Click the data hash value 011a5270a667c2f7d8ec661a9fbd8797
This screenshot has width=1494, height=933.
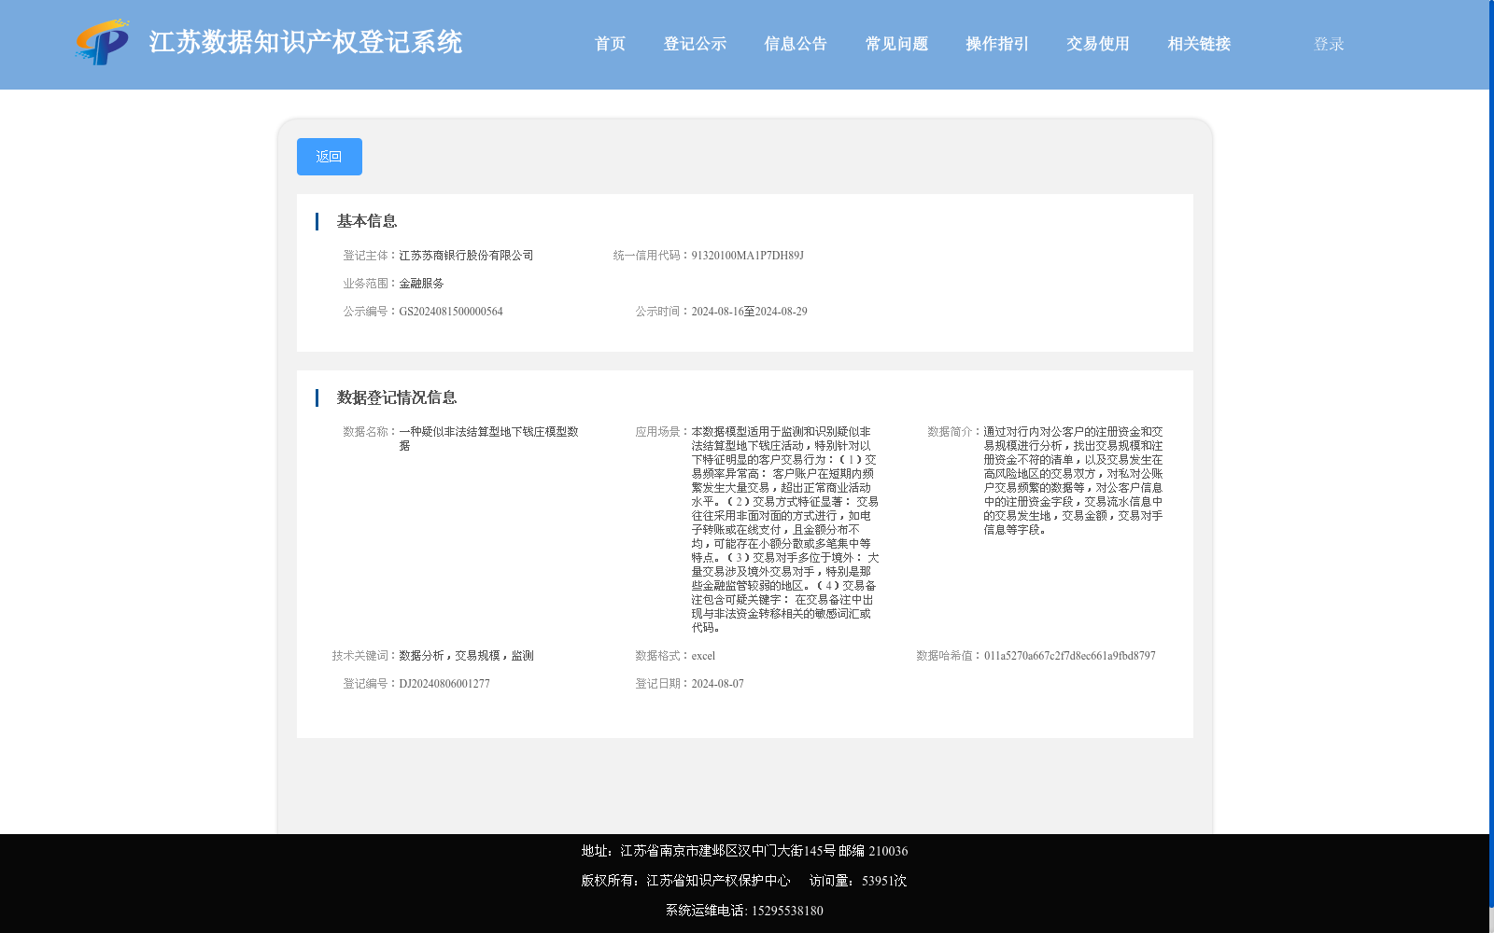pyautogui.click(x=1069, y=656)
